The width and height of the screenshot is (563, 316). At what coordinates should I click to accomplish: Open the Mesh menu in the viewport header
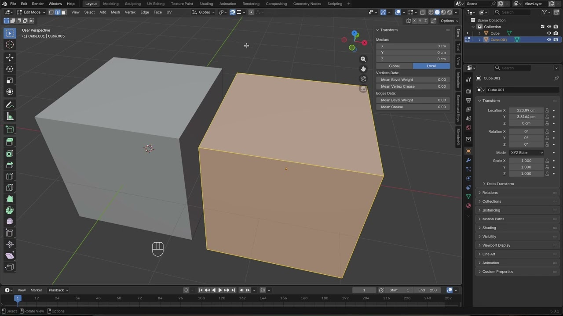[115, 12]
